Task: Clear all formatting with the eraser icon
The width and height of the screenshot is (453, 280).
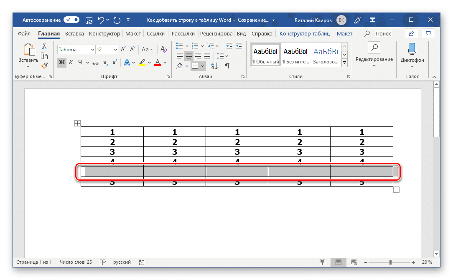Action: coord(163,49)
